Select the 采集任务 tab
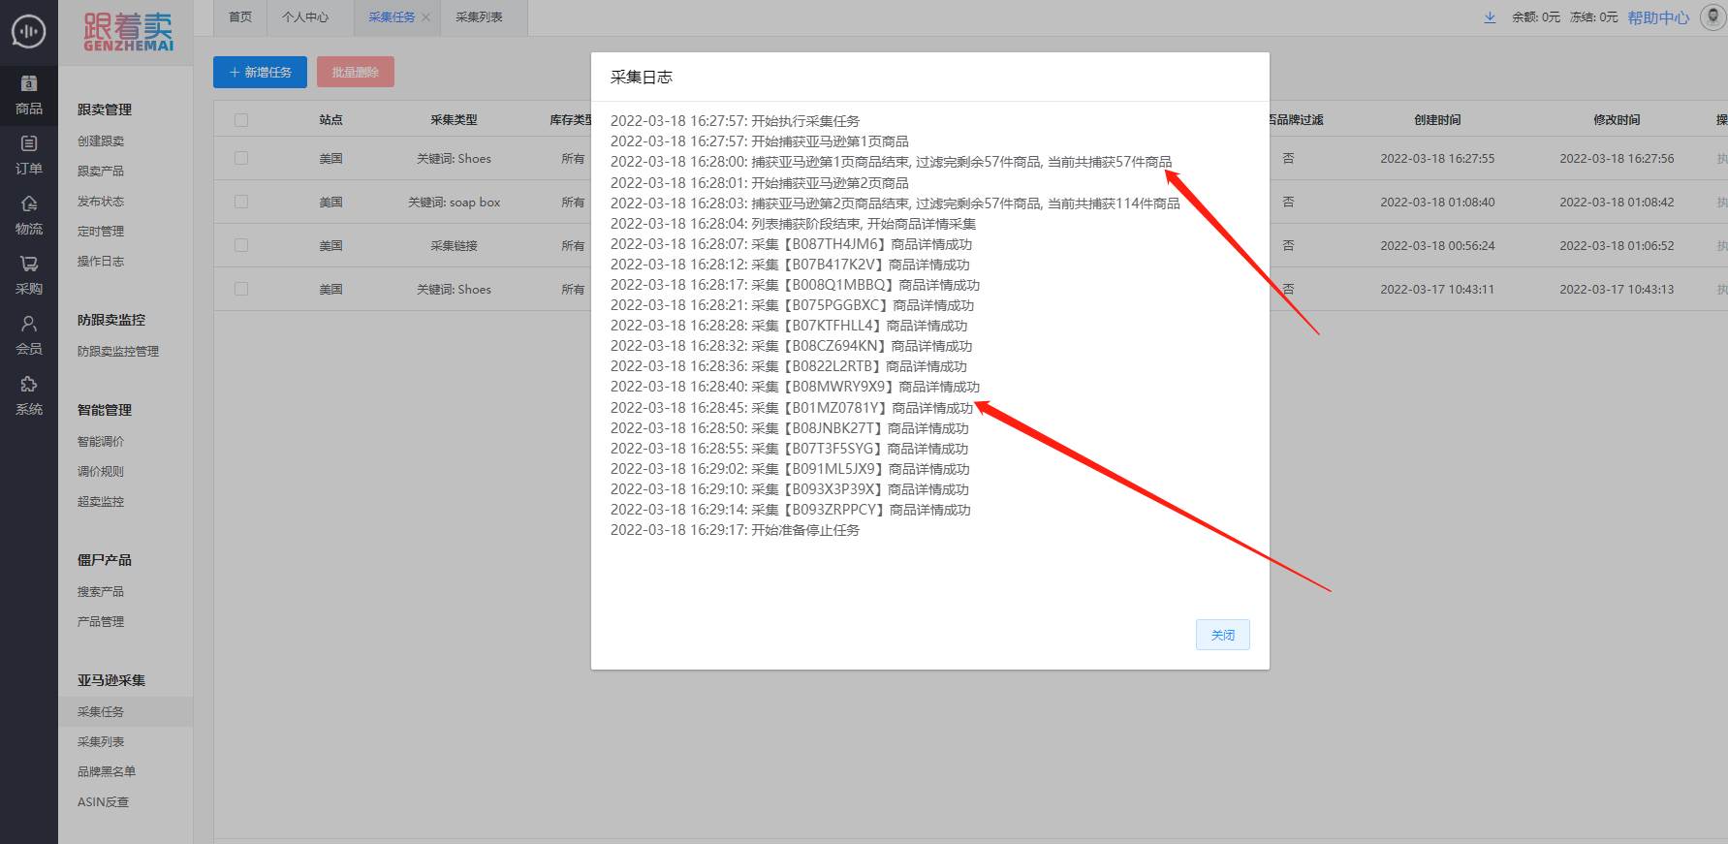Viewport: 1728px width, 844px height. 392,17
